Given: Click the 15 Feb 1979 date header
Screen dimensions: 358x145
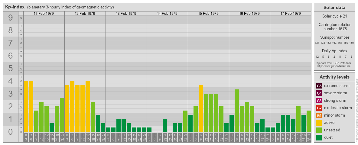Looking at the screenshot, I should [x=208, y=14].
